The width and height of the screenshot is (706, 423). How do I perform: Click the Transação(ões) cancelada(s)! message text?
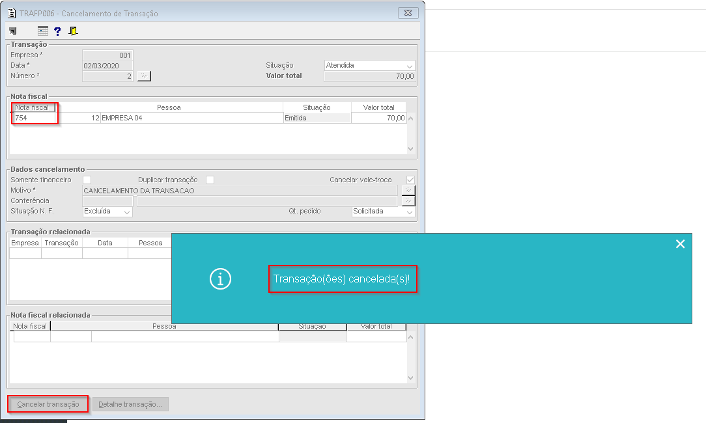[342, 279]
